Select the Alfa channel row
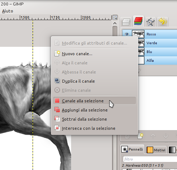 (x=158, y=60)
